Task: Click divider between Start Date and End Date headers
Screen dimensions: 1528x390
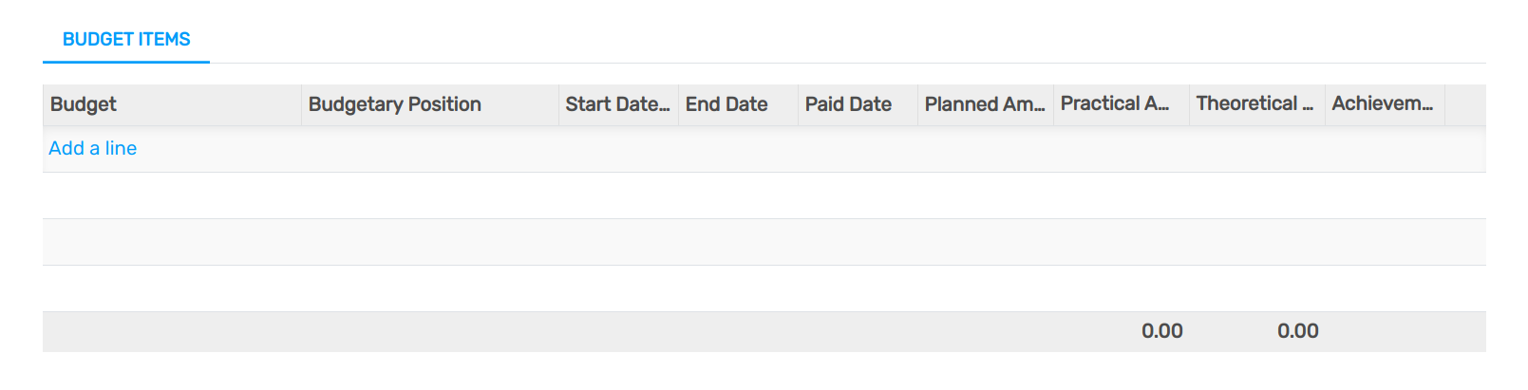Action: (x=678, y=104)
